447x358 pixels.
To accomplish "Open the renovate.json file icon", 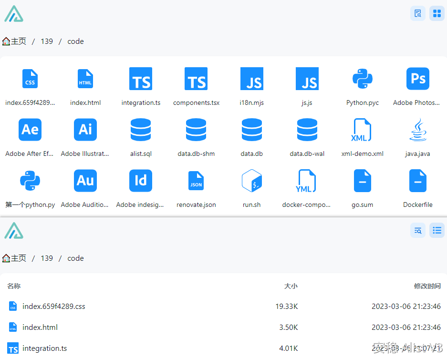I will [196, 181].
